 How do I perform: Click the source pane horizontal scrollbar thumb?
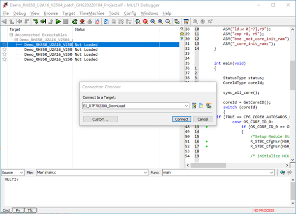(208, 165)
